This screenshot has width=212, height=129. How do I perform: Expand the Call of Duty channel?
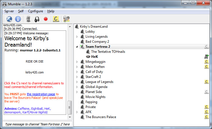coord(77,72)
